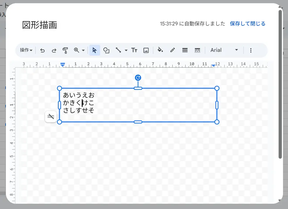This screenshot has height=209, width=288.
Task: Toggle the text fitting button beside the box
Action: (51, 117)
